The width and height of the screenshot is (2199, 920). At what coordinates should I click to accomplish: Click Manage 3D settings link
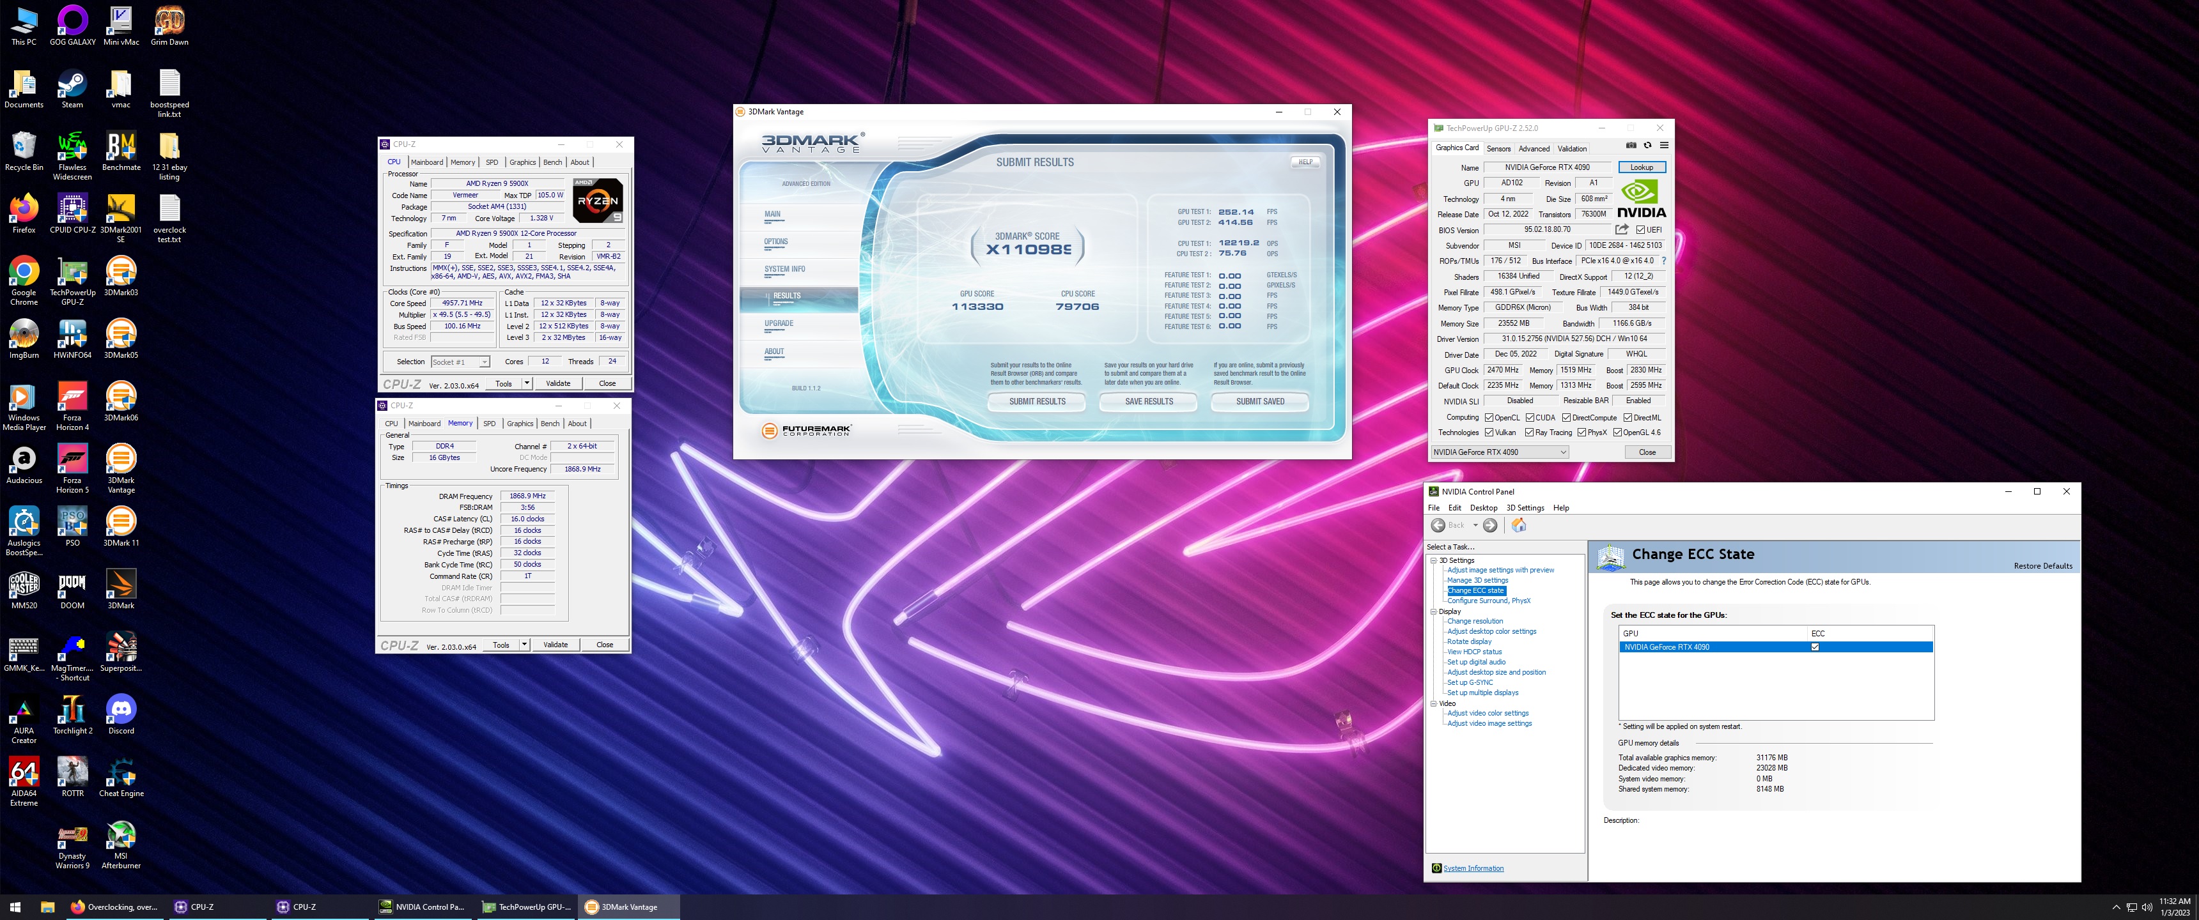click(x=1478, y=580)
